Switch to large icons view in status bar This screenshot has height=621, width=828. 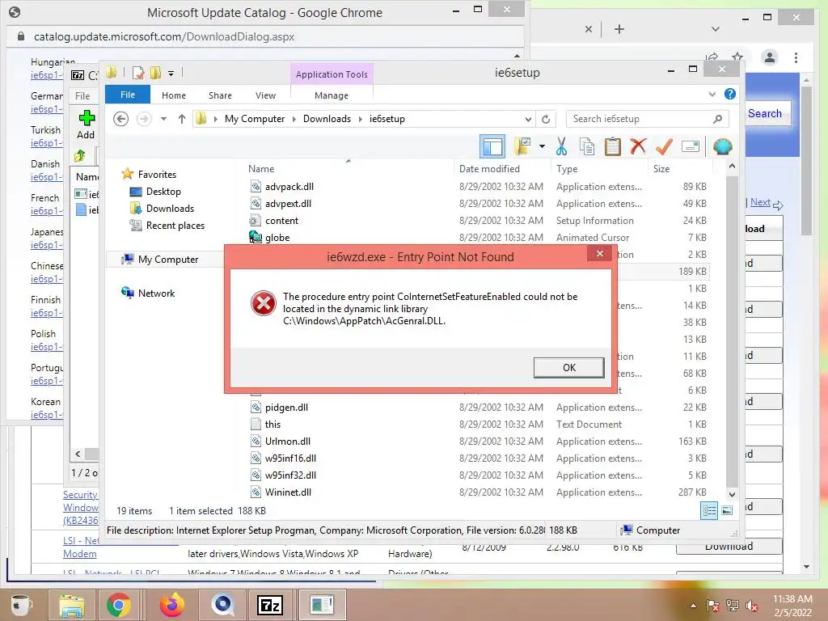727,510
